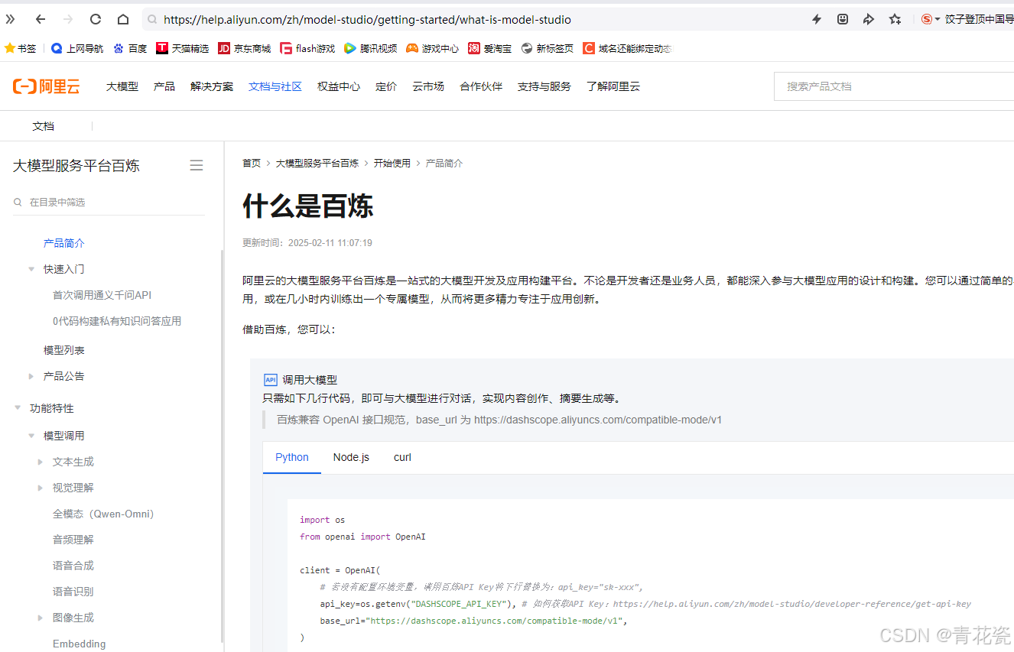Go to 开始使用 breadcrumb

point(392,164)
